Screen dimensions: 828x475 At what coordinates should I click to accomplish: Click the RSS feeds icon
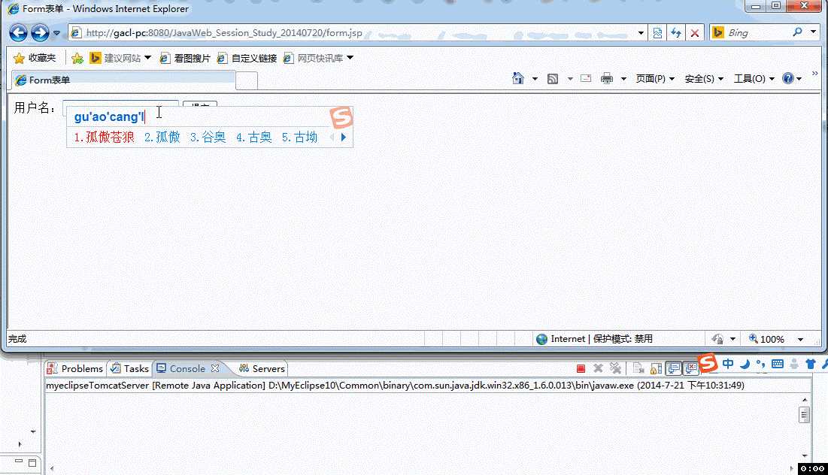[552, 79]
